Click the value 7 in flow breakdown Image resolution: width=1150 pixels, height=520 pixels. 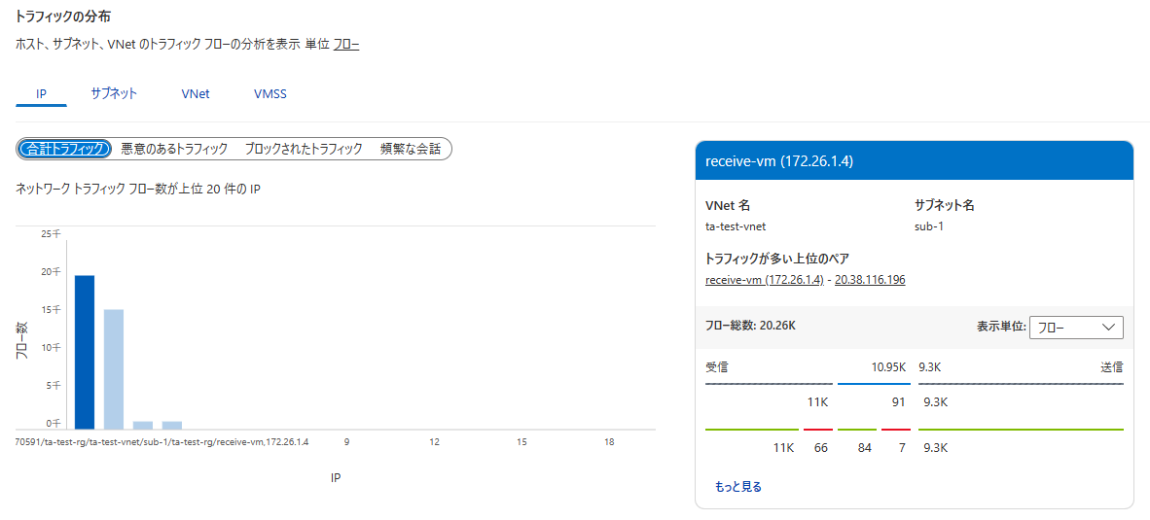(902, 447)
